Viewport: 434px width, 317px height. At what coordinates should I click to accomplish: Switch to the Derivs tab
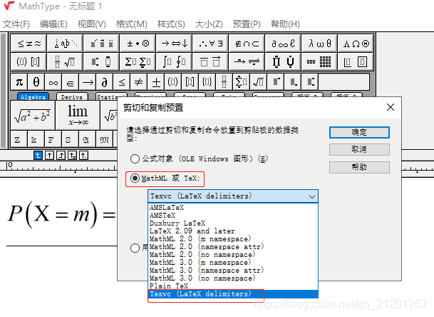pos(72,96)
